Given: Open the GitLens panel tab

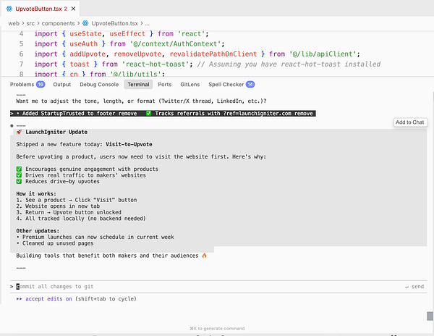Looking at the screenshot, I should click(190, 85).
